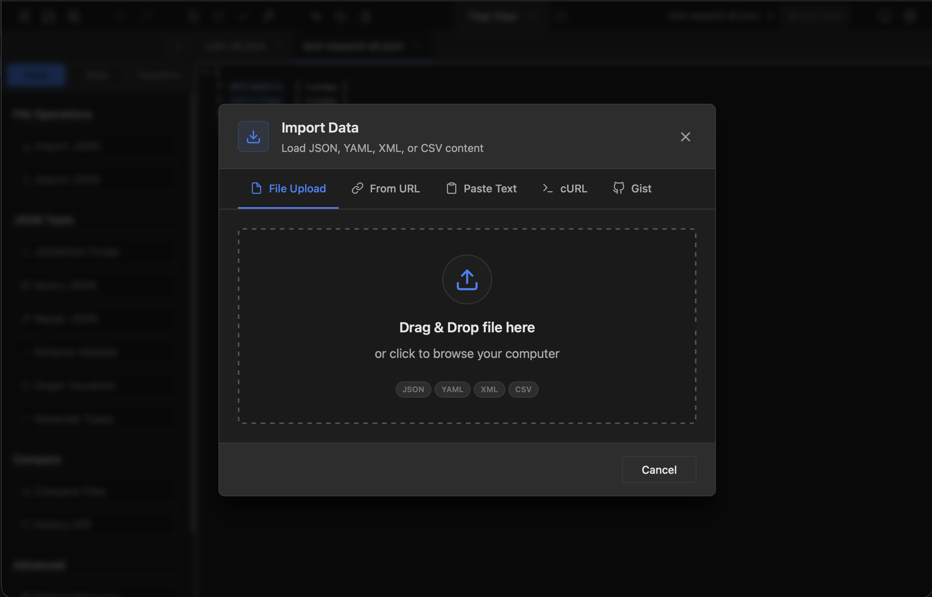Screen dimensions: 932x597
Task: Click the Cancel button
Action: pos(659,470)
